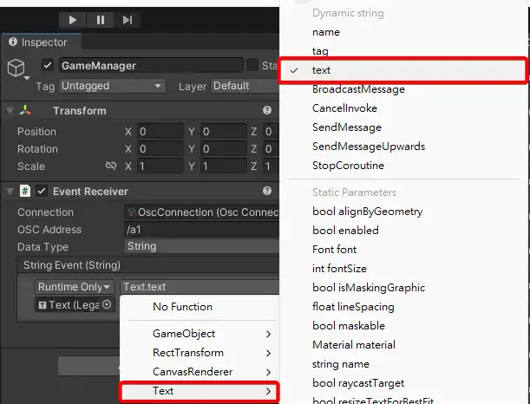Viewport: 530px width, 404px height.
Task: Open the Text submenu item
Action: [200, 391]
